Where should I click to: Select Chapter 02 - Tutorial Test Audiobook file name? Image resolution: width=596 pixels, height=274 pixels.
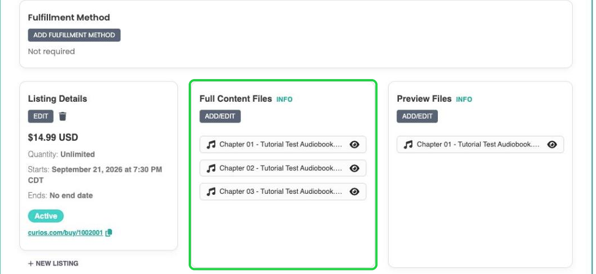point(281,168)
